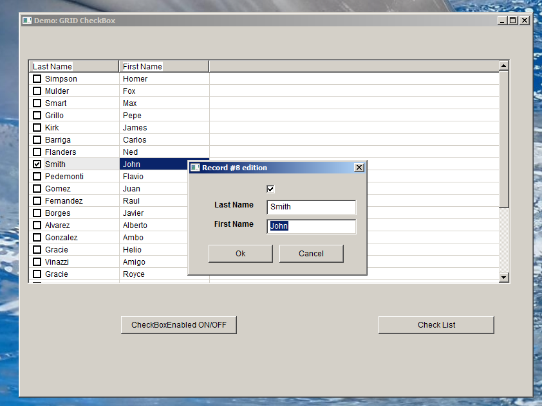Enable the checkbox beside Fernandez
The width and height of the screenshot is (542, 406).
point(37,201)
